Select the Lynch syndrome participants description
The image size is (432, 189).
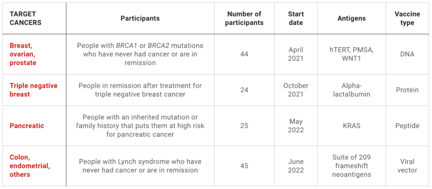tap(140, 166)
